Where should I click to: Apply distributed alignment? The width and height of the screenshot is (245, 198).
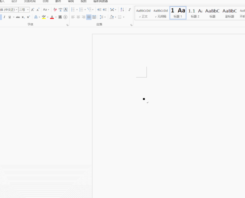pyautogui.click(x=94, y=17)
